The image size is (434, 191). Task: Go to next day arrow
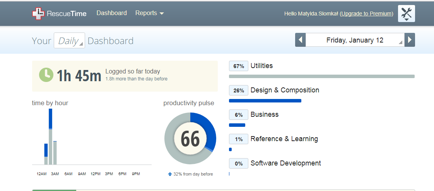click(x=410, y=40)
